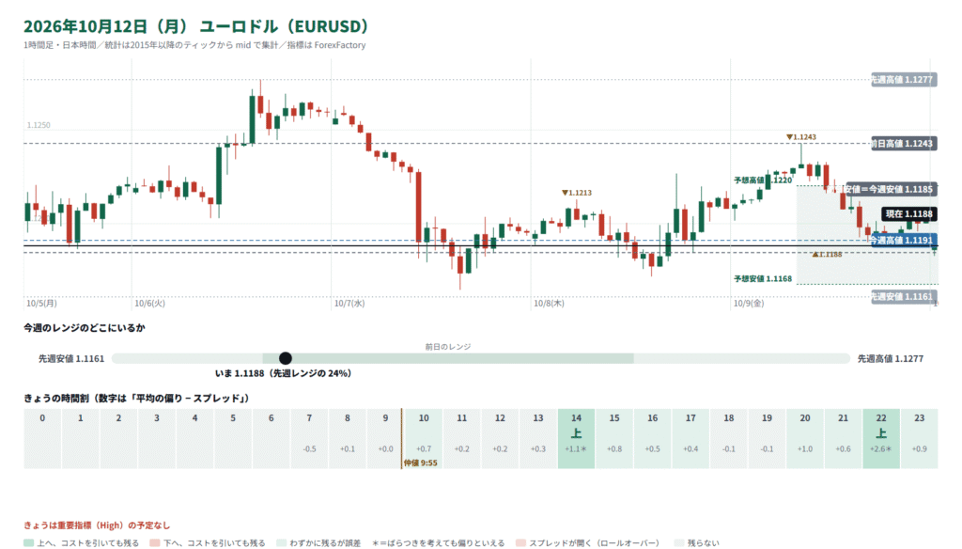Viewport: 962px width, 549px height.
Task: Click the blue 今週高値 1.1191 chart tag
Action: 904,240
